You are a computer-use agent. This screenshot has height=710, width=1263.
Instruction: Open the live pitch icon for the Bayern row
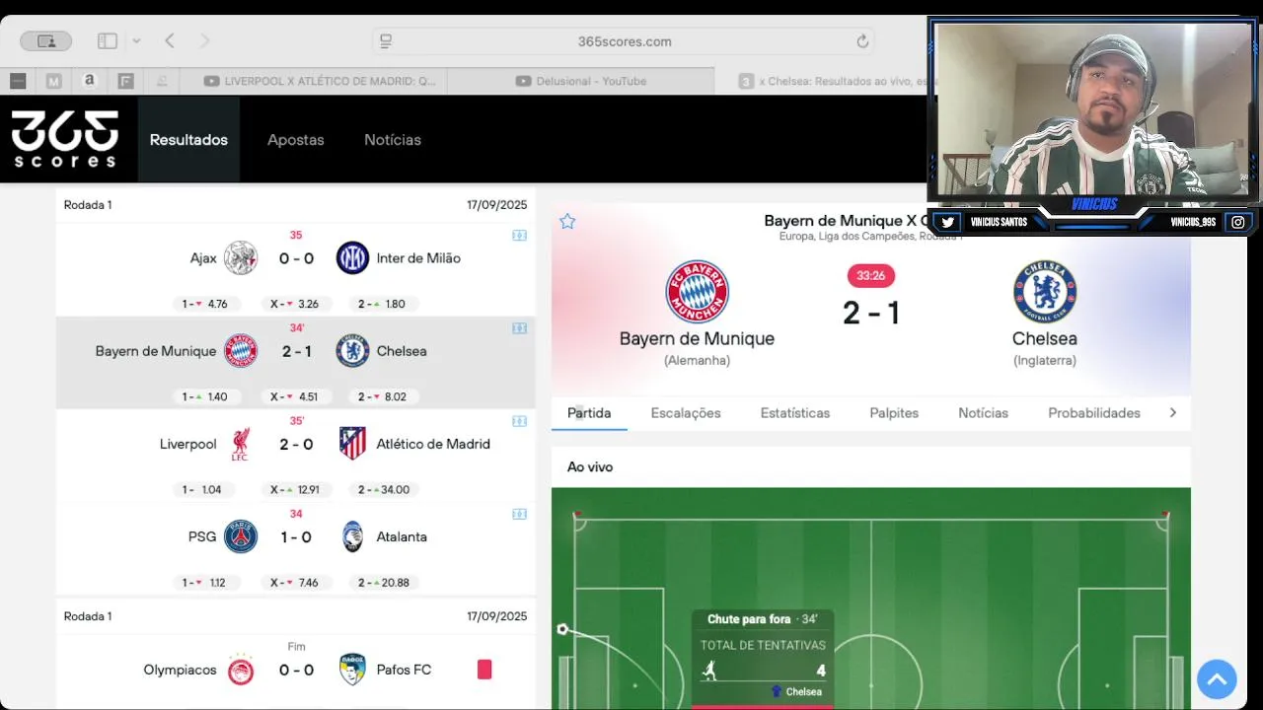pos(519,328)
